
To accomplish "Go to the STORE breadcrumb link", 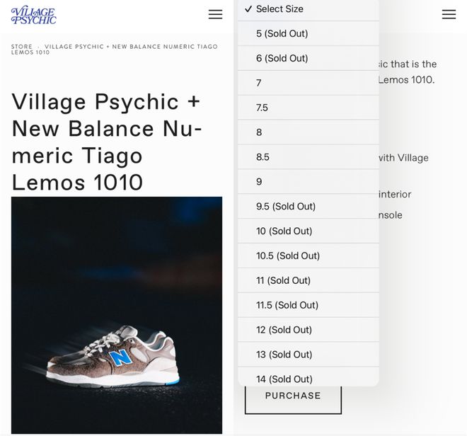I will [x=21, y=47].
